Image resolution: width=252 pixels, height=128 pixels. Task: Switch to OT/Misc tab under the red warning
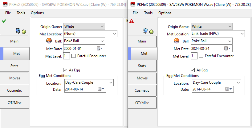[x=142, y=102]
